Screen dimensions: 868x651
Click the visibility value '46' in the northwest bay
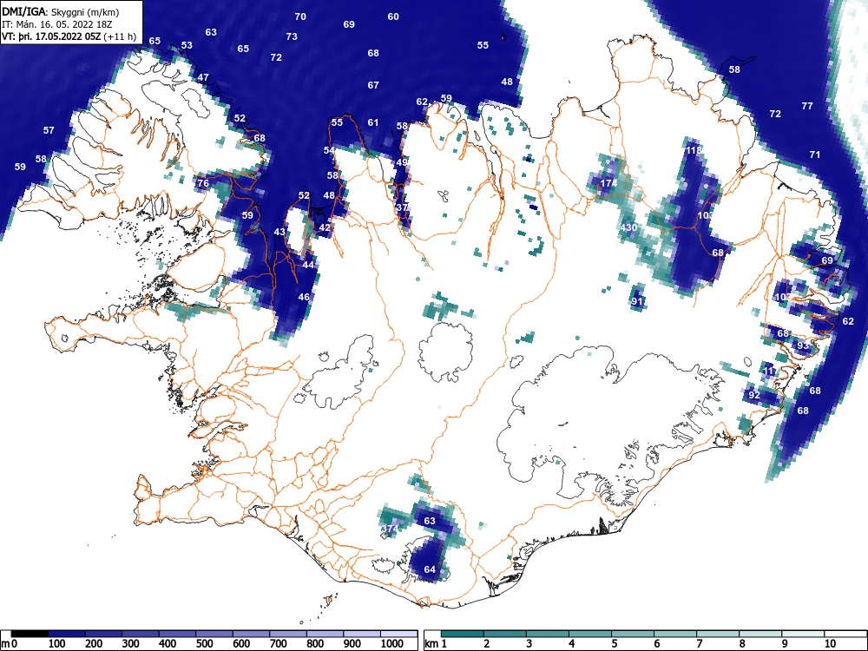coord(304,297)
